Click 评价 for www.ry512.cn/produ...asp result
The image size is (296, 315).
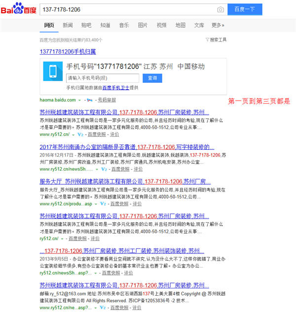click(x=137, y=204)
